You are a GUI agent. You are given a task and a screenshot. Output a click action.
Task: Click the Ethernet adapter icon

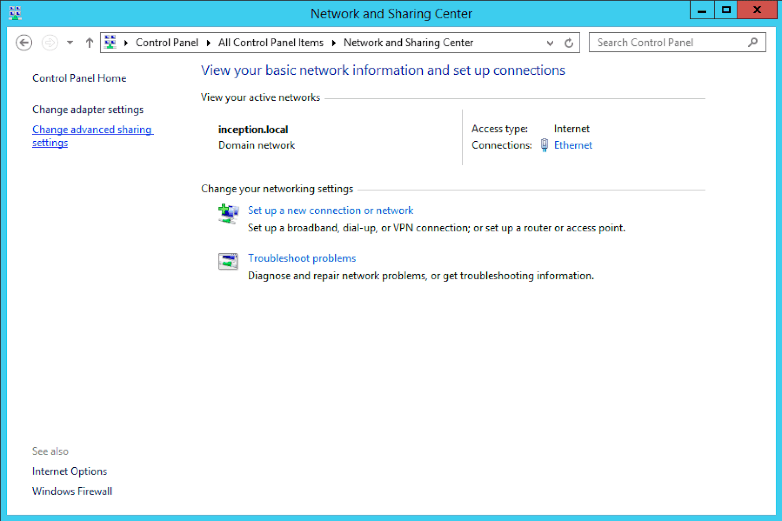pos(544,145)
